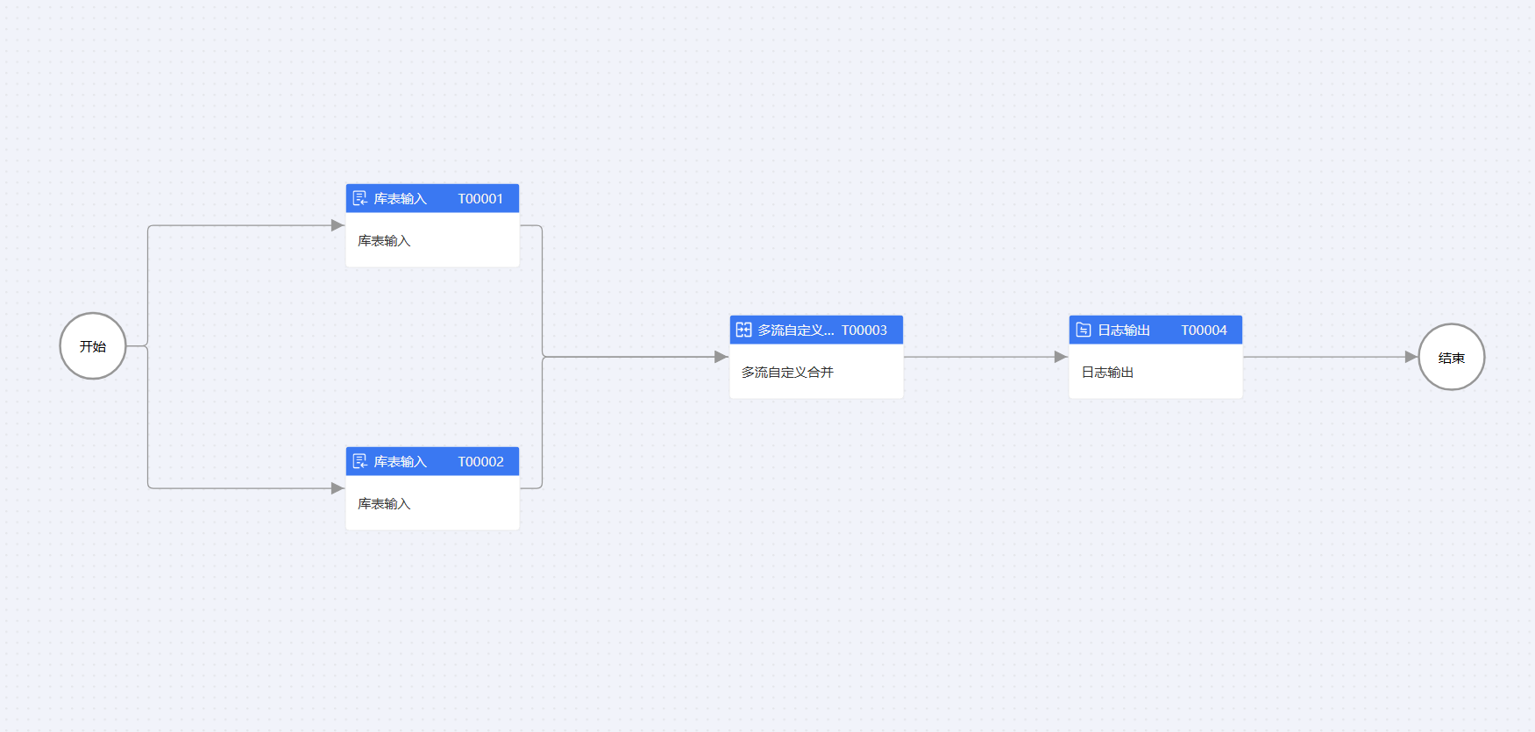Click the arrowhead entering node T00001
Viewport: 1535px width, 732px height.
[338, 225]
